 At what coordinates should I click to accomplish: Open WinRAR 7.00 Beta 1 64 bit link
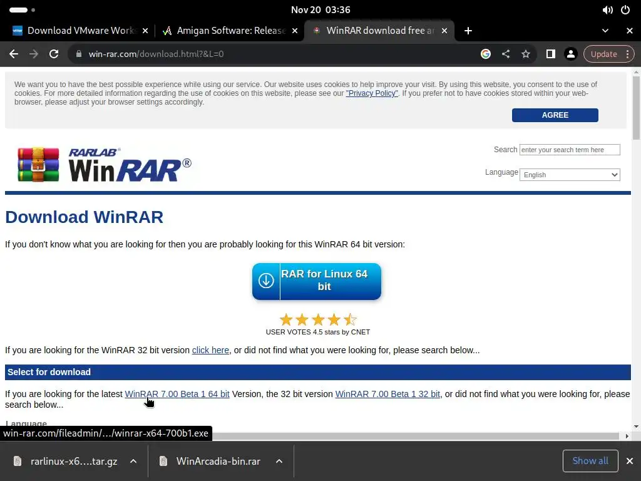click(177, 394)
